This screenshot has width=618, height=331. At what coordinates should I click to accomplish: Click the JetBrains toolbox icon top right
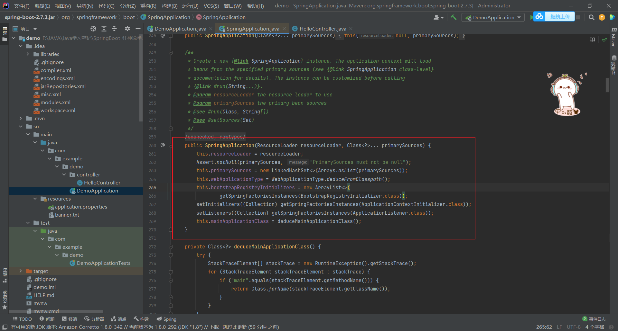[612, 17]
